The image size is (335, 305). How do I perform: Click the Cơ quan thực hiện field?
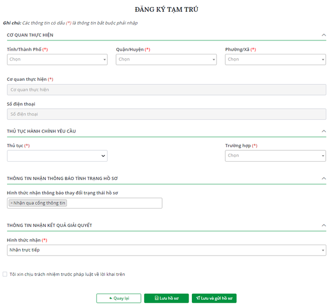[x=166, y=90]
